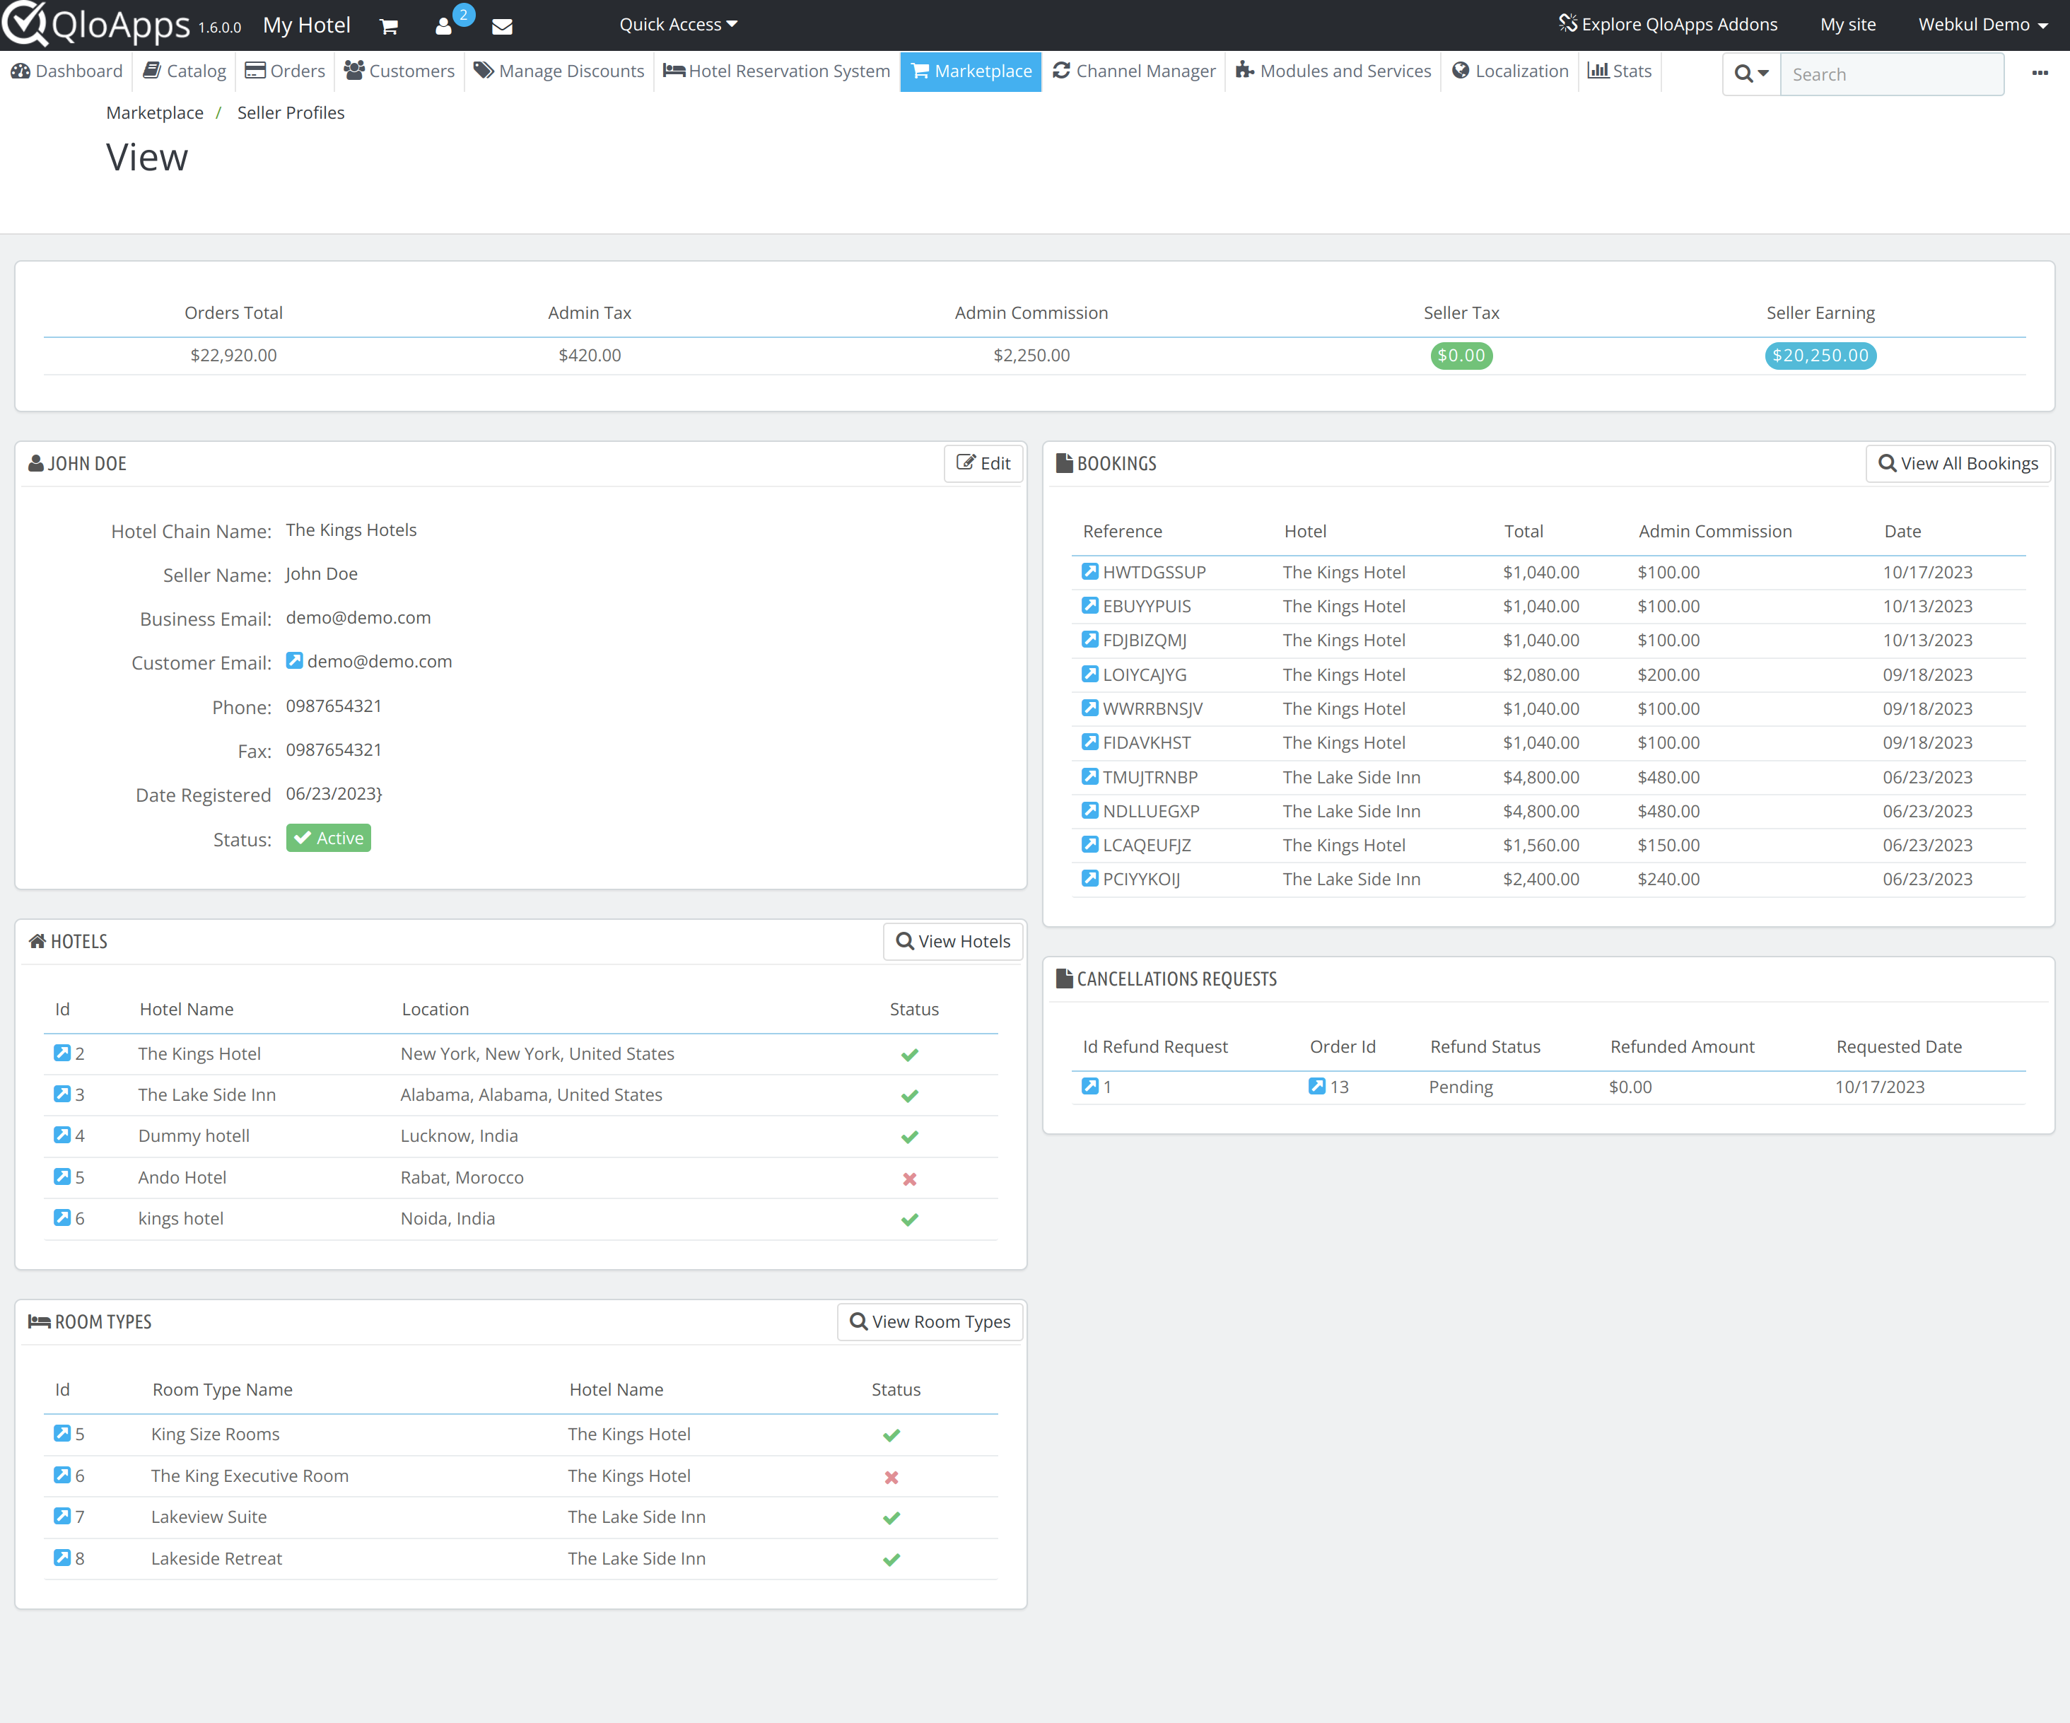Open customer notifications icon with badge 2
The image size is (2070, 1723).
(443, 27)
